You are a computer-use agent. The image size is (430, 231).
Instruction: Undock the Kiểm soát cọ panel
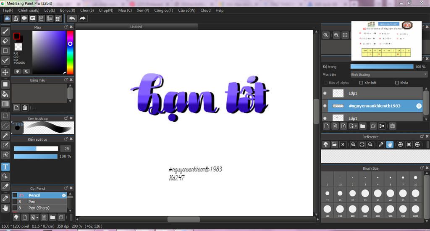click(x=66, y=139)
